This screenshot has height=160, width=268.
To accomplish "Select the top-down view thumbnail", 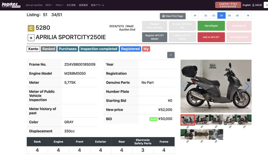I will click(202, 134).
